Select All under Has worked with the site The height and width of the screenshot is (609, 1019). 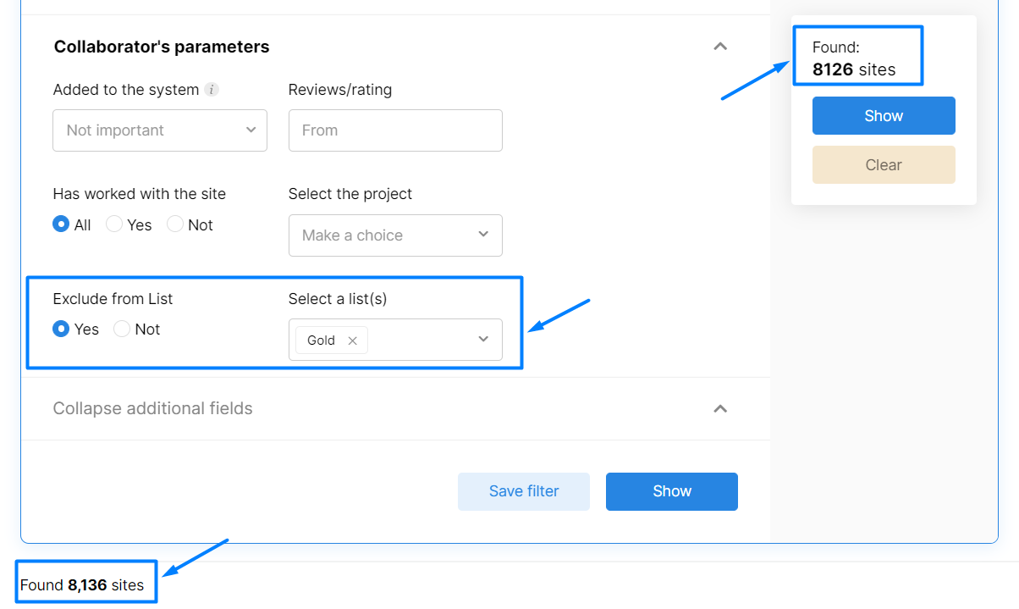point(61,224)
